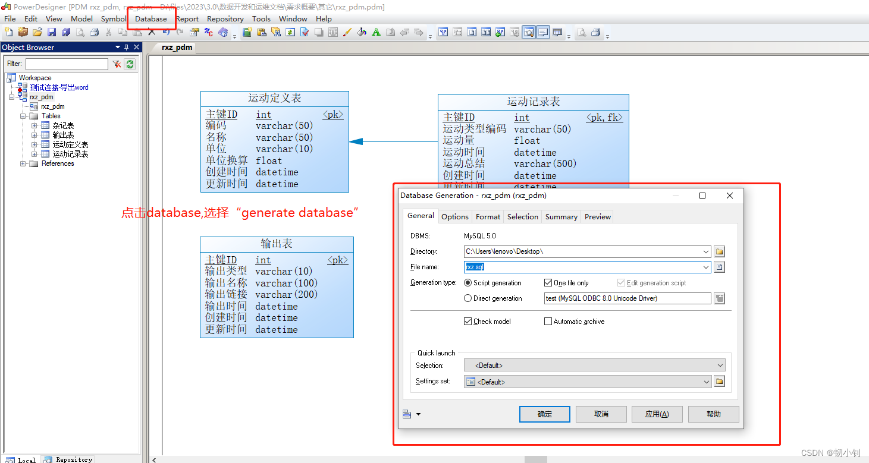Click the green New Workspace object icon
This screenshot has width=869, height=463.
tap(247, 32)
